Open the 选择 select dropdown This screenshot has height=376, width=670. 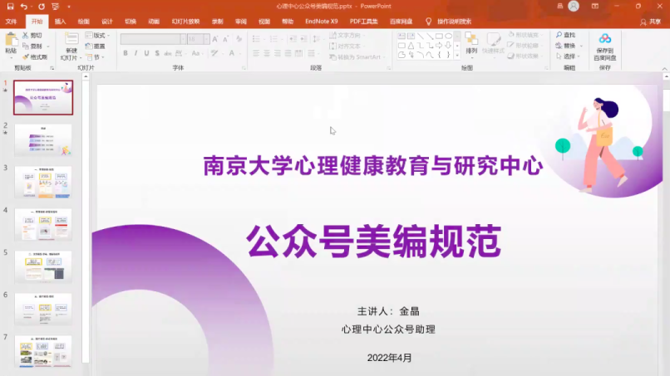pyautogui.click(x=569, y=56)
